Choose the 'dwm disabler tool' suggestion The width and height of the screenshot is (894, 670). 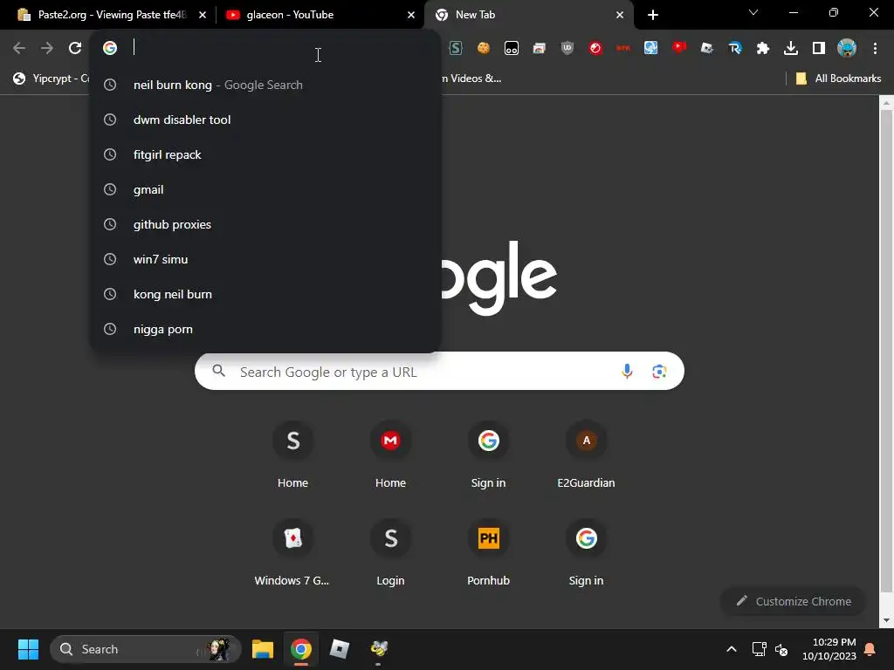point(265,120)
